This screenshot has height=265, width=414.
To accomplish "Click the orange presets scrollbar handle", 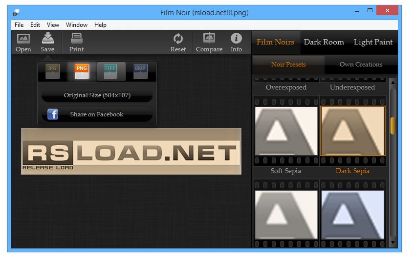I will (393, 126).
